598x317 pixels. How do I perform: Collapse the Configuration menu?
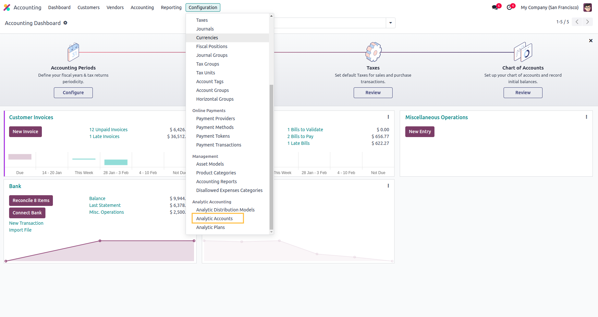pyautogui.click(x=203, y=7)
